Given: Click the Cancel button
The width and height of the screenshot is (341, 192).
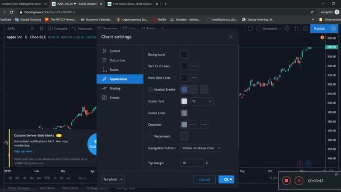Looking at the screenshot, I should click(205, 179).
